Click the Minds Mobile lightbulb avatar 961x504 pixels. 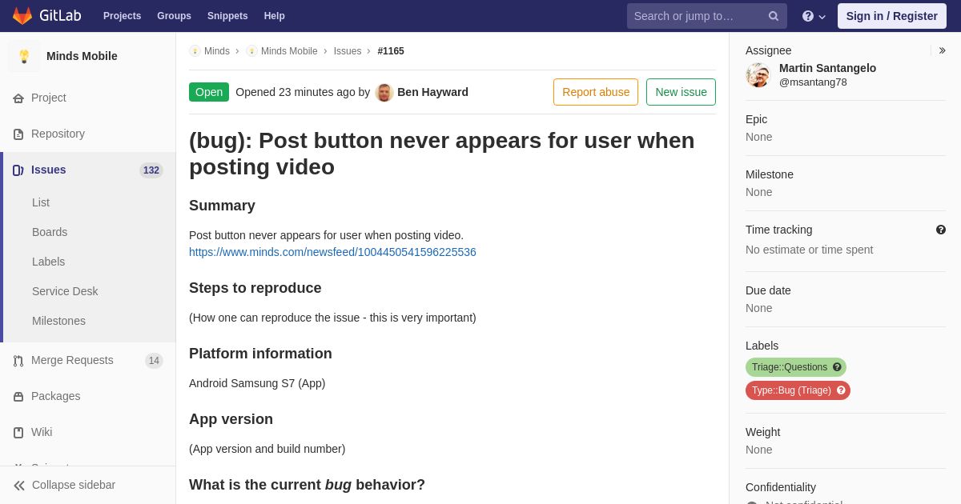(x=24, y=56)
